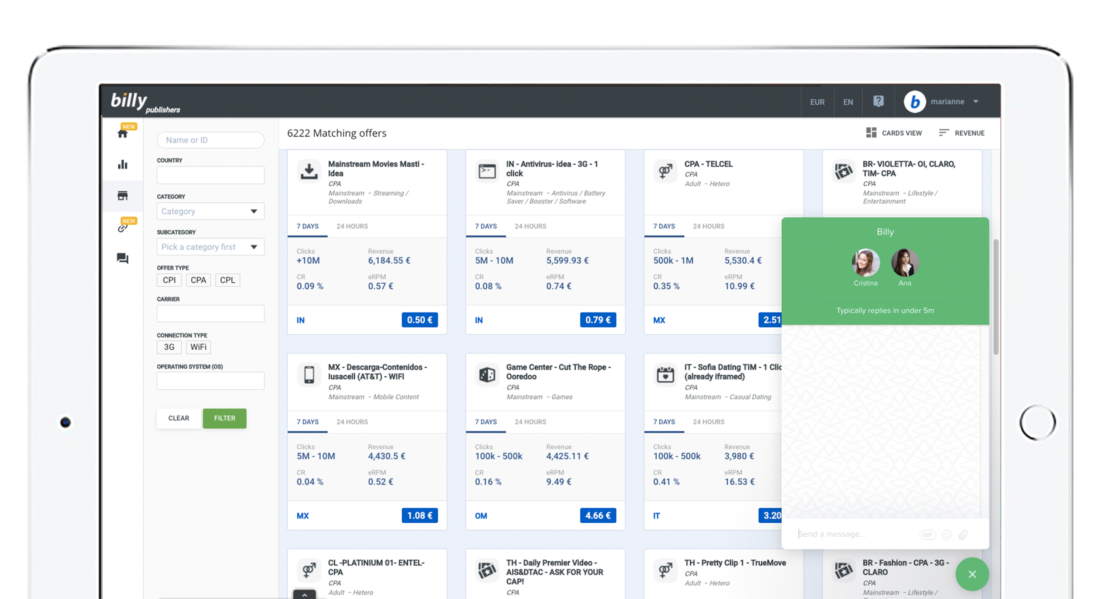Open the statistics bar chart icon
This screenshot has height=599, width=1108.
coord(123,164)
